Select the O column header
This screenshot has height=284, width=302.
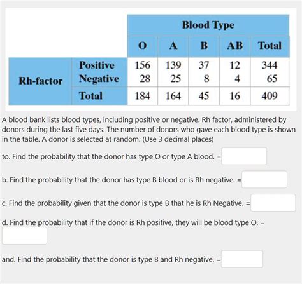point(143,46)
